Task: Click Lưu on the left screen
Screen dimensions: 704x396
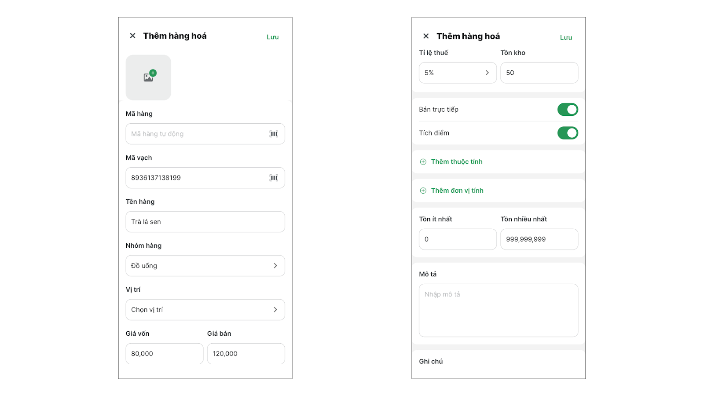Action: tap(272, 37)
